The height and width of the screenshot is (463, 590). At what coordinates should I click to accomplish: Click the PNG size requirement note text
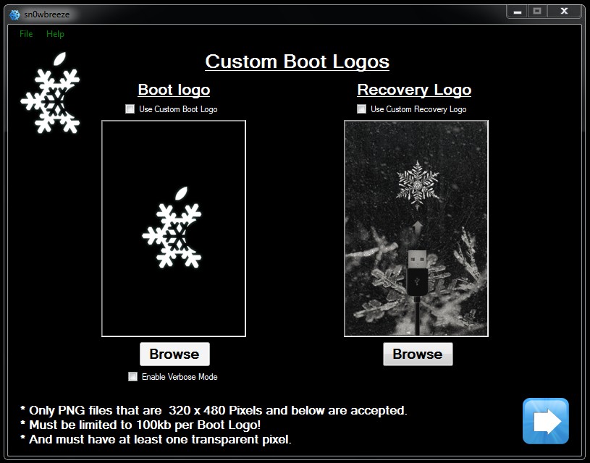214,410
